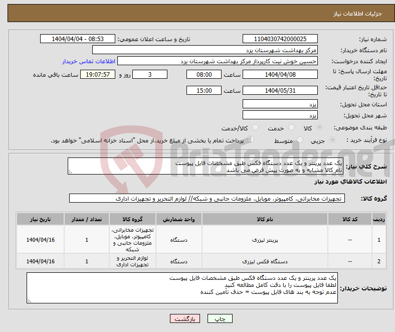
Task: Click the ردیف column header
Action: coord(378,219)
